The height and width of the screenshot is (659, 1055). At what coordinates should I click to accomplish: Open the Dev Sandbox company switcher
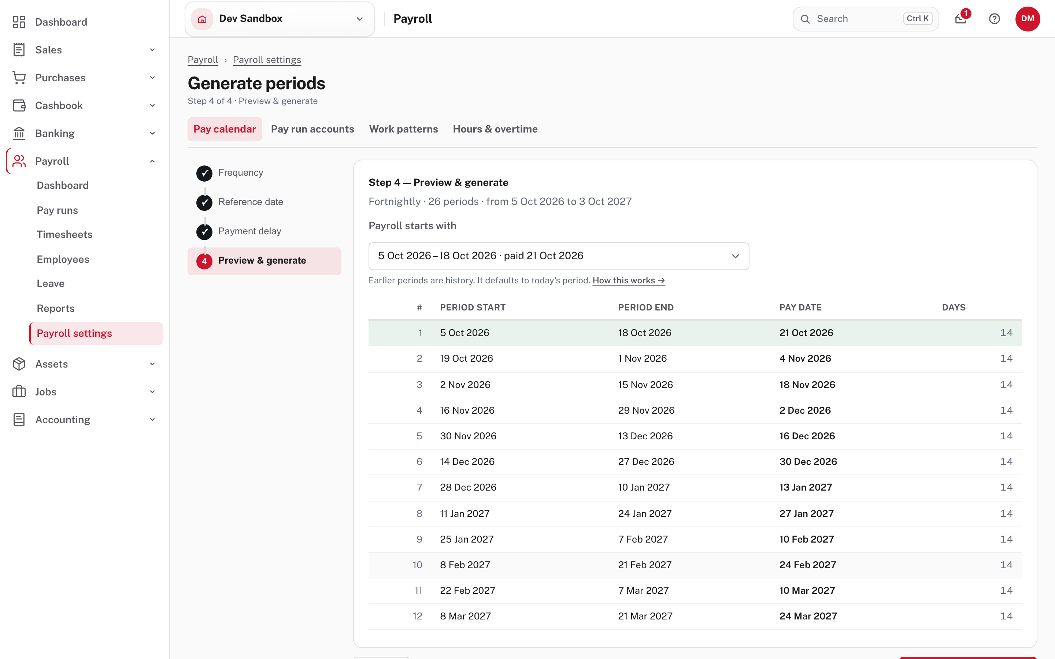(x=280, y=19)
